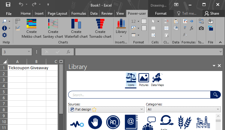Click the blue right arrow in Formulas group
This screenshot has width=225, height=130.
(x=192, y=21)
